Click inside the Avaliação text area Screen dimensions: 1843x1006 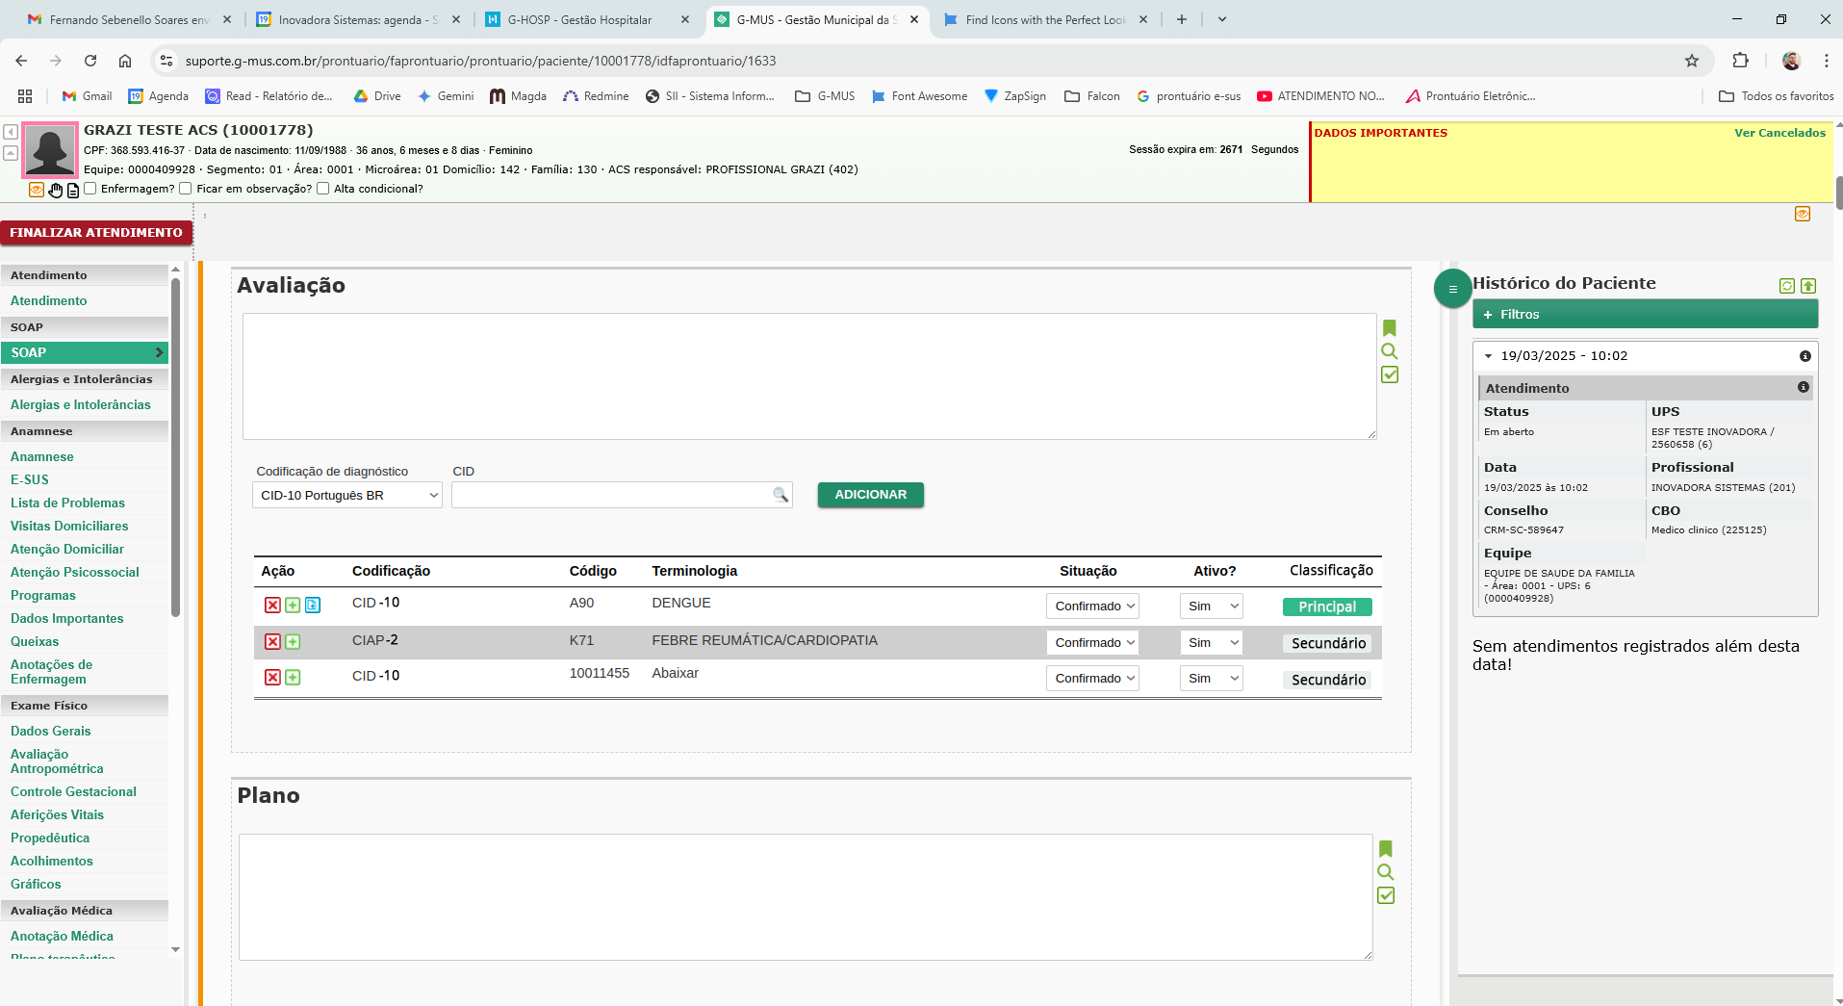tap(809, 376)
